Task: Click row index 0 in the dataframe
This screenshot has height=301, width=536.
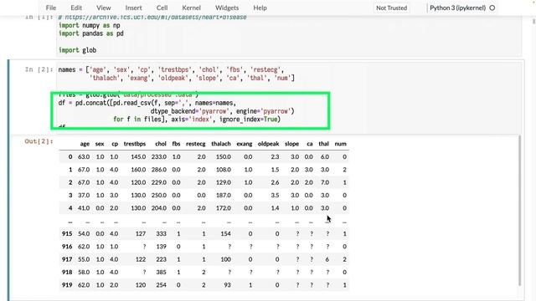Action: (70, 157)
